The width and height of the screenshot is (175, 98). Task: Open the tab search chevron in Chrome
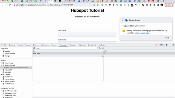click(173, 1)
